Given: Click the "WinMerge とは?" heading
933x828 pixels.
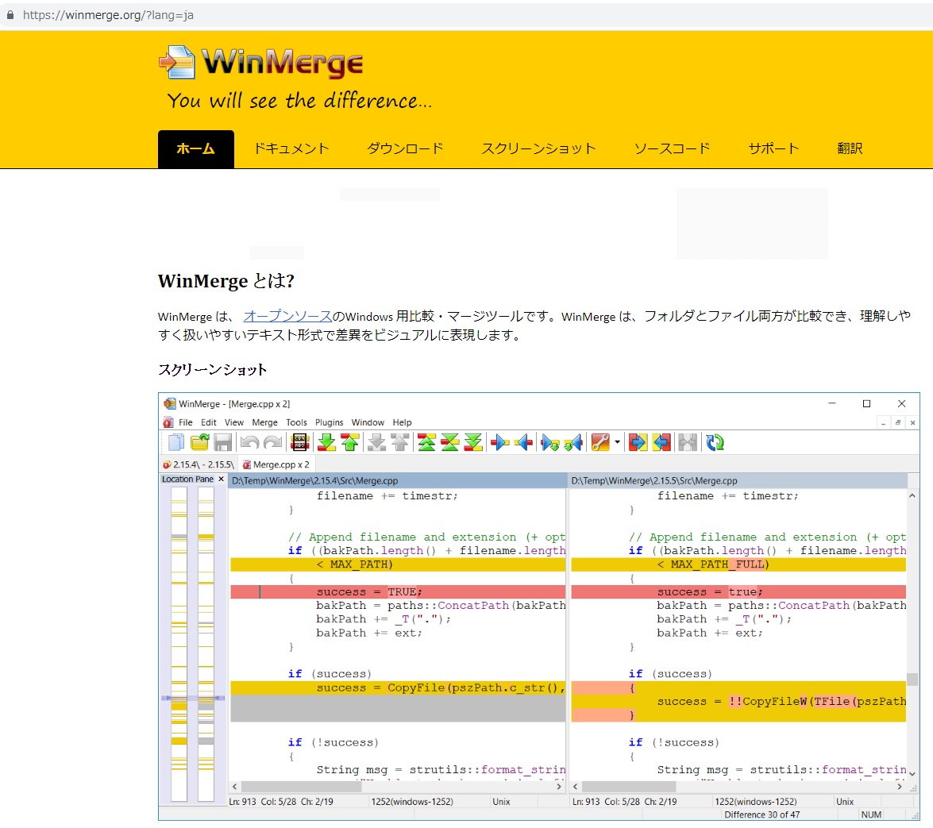Looking at the screenshot, I should (226, 281).
